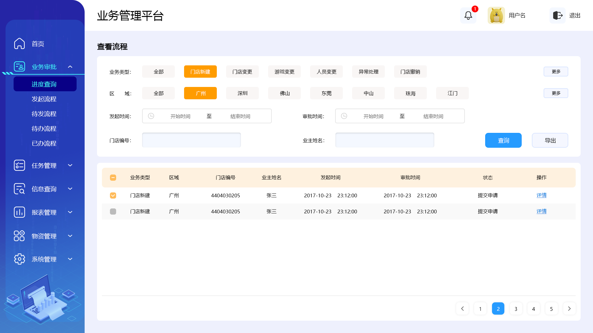Click the user avatar picture
The height and width of the screenshot is (333, 593).
coord(496,15)
